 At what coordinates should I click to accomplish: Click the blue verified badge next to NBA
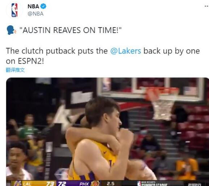43,7
